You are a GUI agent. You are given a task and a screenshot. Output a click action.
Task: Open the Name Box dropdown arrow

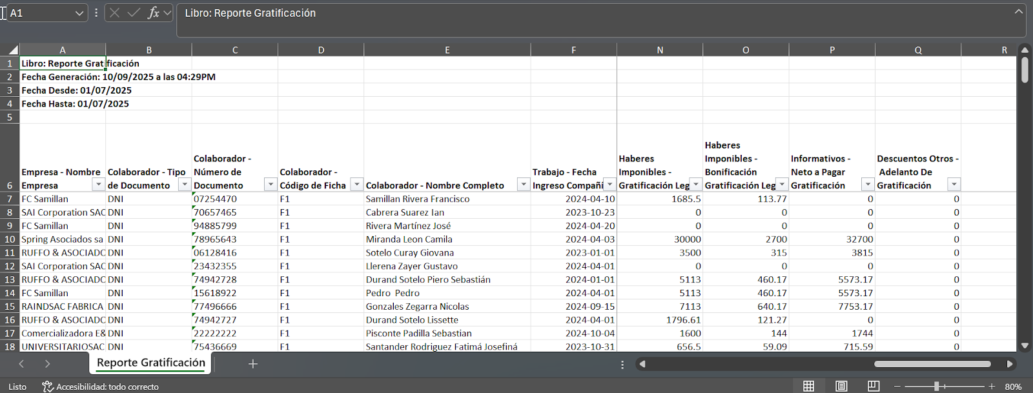(79, 13)
